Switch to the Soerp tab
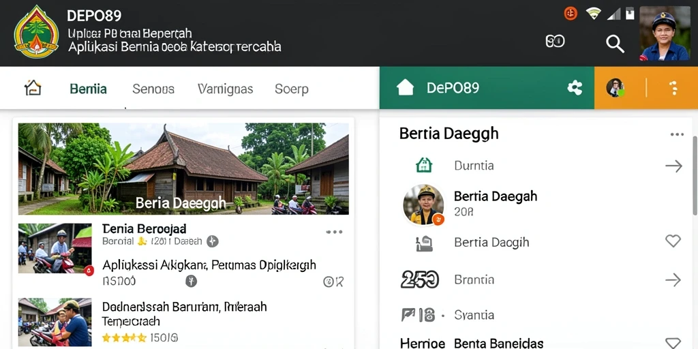The image size is (698, 349). tap(292, 89)
